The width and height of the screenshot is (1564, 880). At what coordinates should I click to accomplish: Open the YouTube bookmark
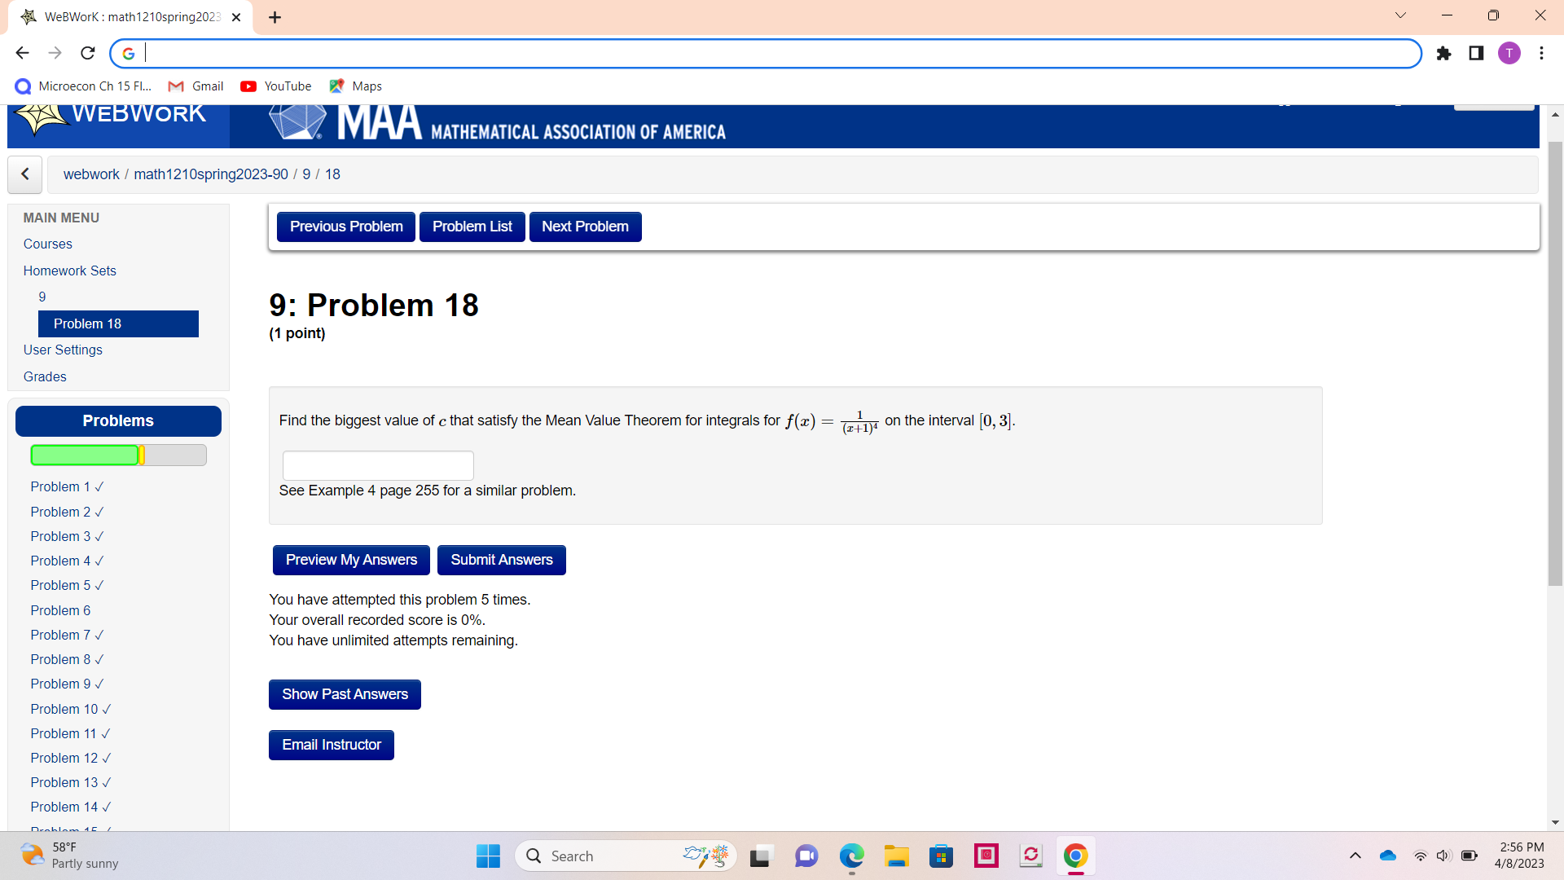click(275, 86)
